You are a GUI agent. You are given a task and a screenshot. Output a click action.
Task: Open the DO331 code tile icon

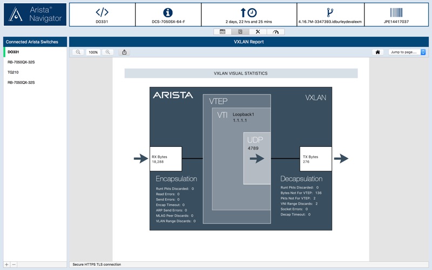[102, 12]
